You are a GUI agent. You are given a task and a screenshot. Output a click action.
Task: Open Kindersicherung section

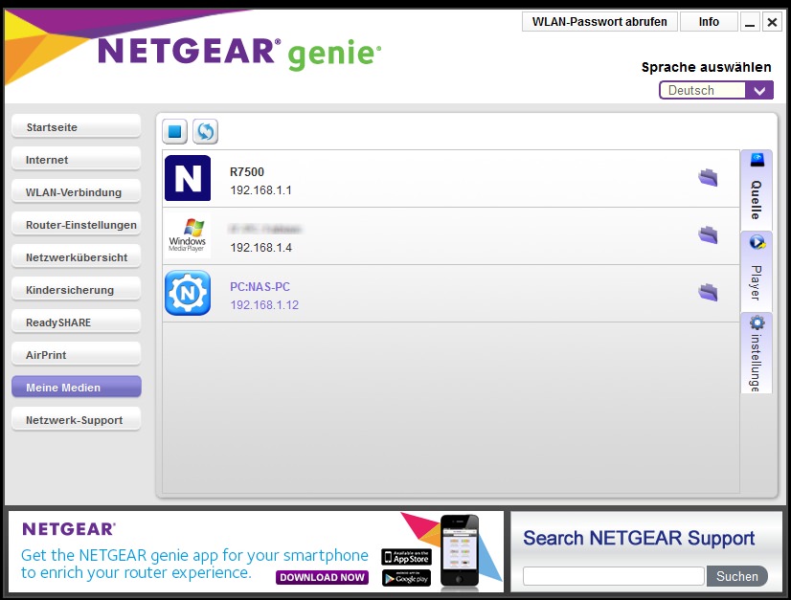pyautogui.click(x=77, y=290)
